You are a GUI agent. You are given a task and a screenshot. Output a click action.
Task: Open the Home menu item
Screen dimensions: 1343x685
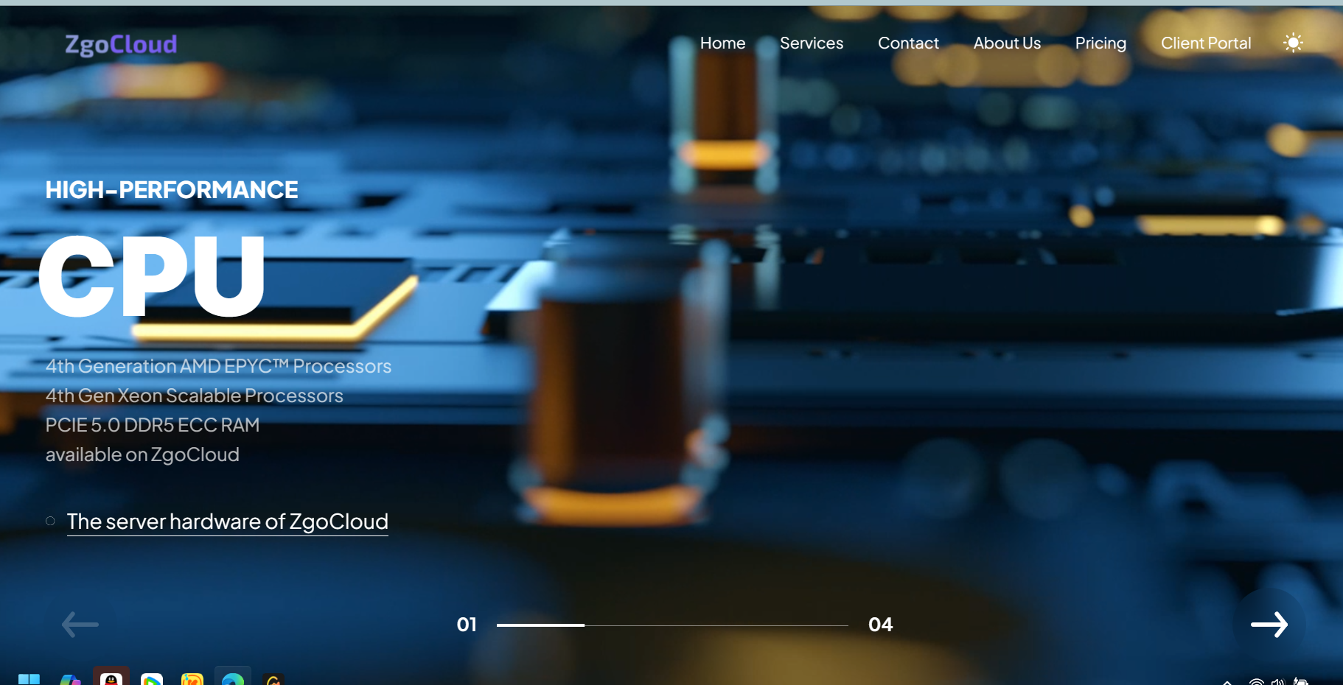pyautogui.click(x=722, y=43)
